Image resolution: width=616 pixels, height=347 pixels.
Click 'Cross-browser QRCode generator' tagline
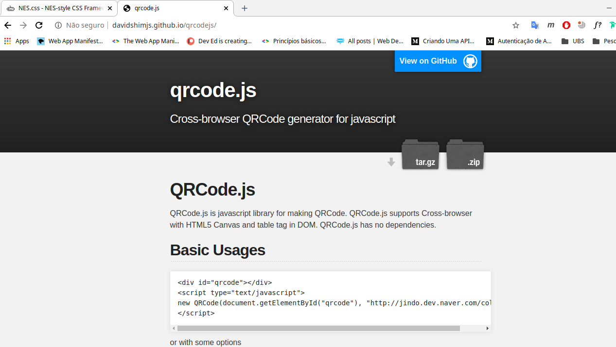[282, 119]
